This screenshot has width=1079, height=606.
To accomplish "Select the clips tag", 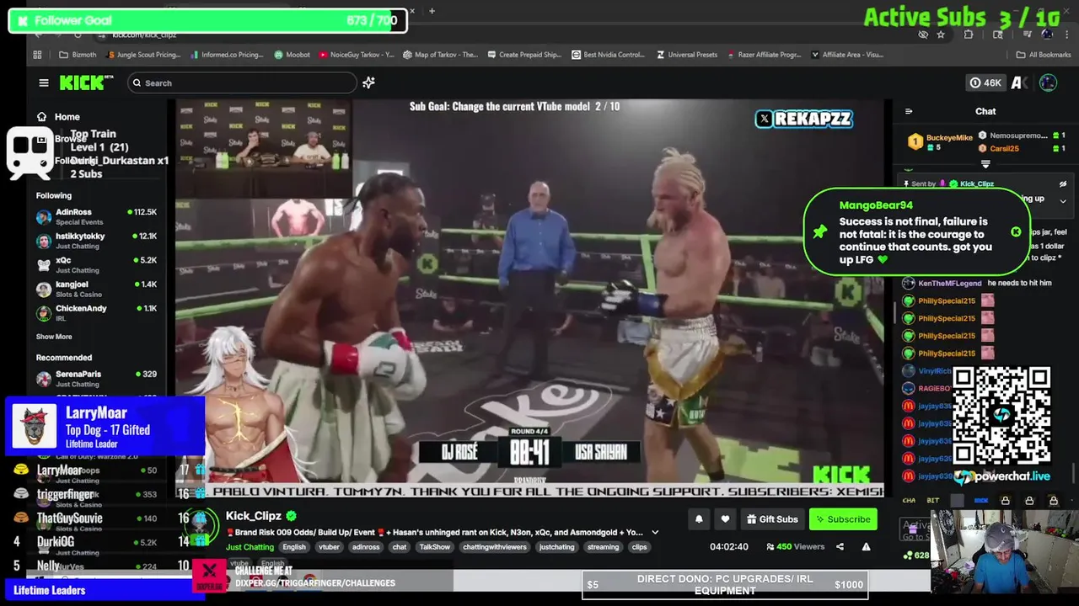I will [640, 547].
